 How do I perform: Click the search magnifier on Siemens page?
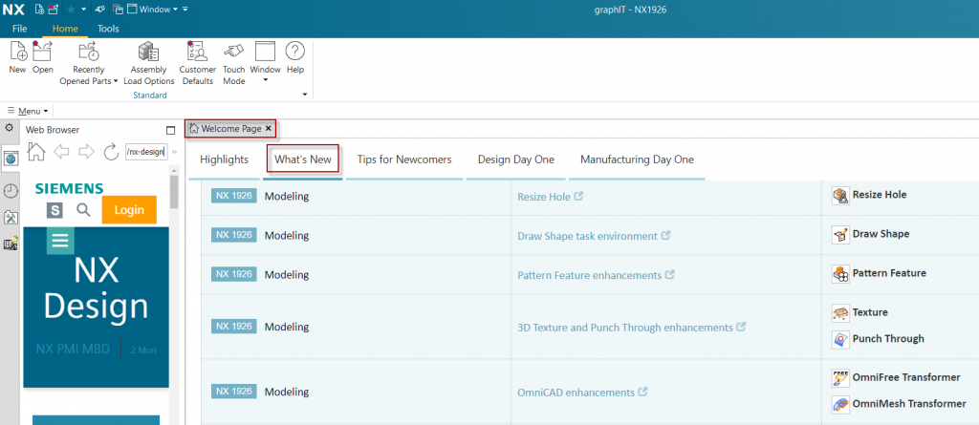(84, 209)
